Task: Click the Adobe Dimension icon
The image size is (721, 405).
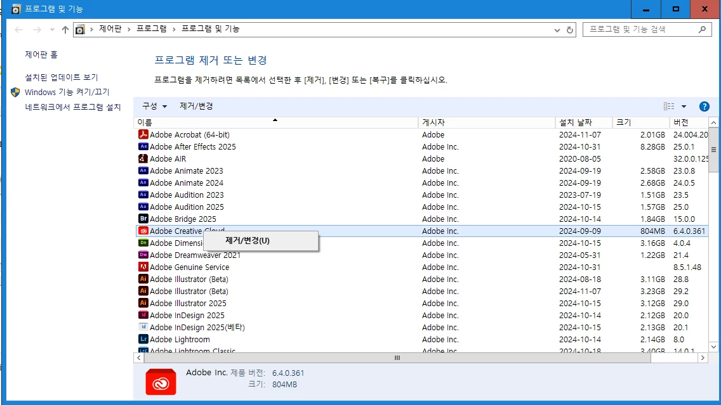Action: (143, 243)
